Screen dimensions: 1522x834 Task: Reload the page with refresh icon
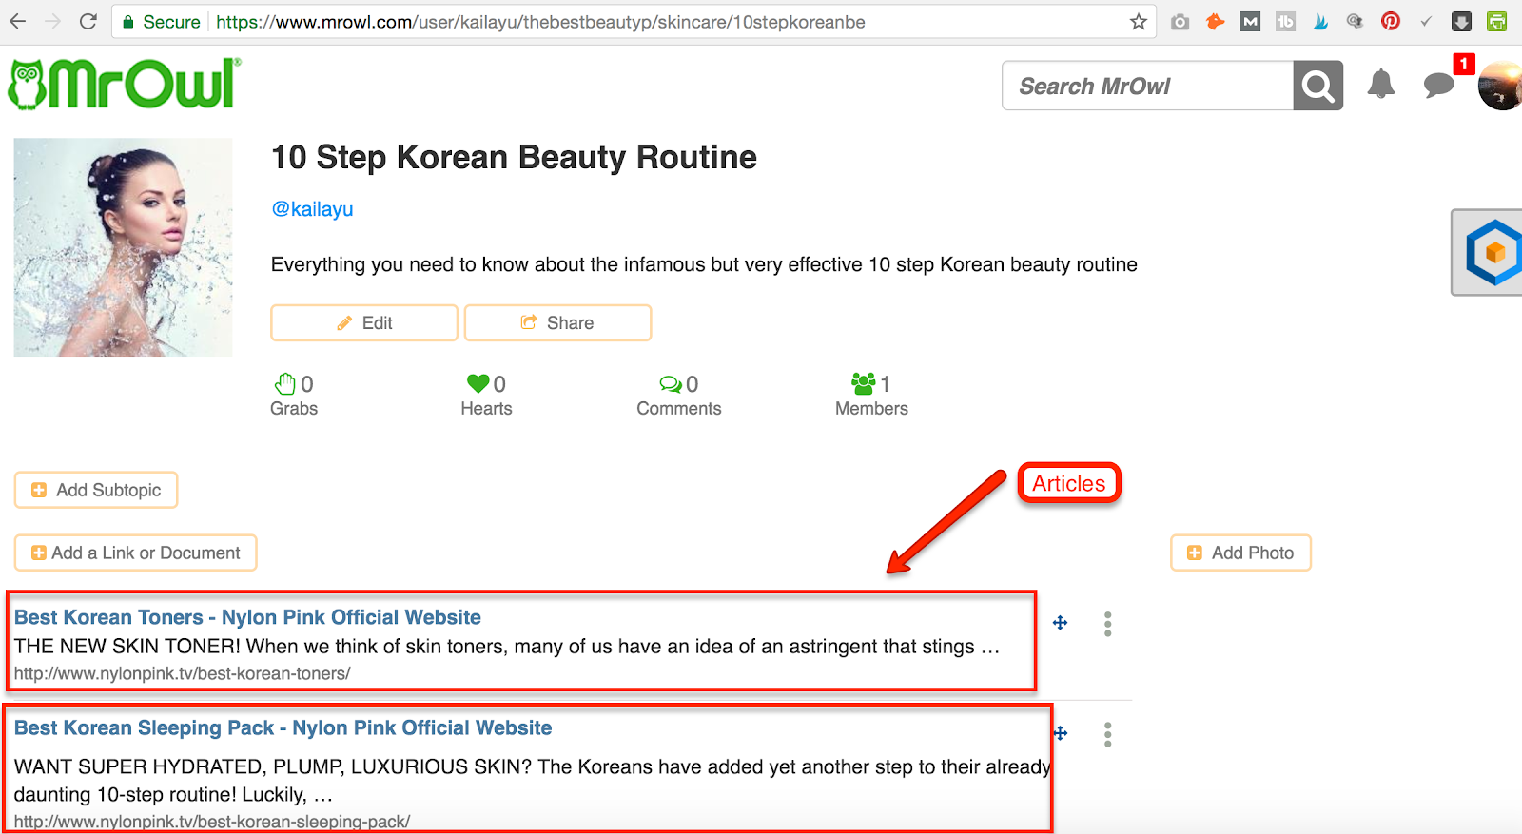point(88,21)
